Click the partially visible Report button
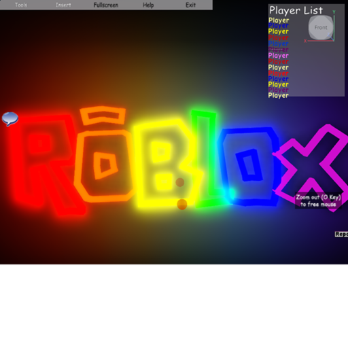The height and width of the screenshot is (348, 348). pyautogui.click(x=341, y=234)
